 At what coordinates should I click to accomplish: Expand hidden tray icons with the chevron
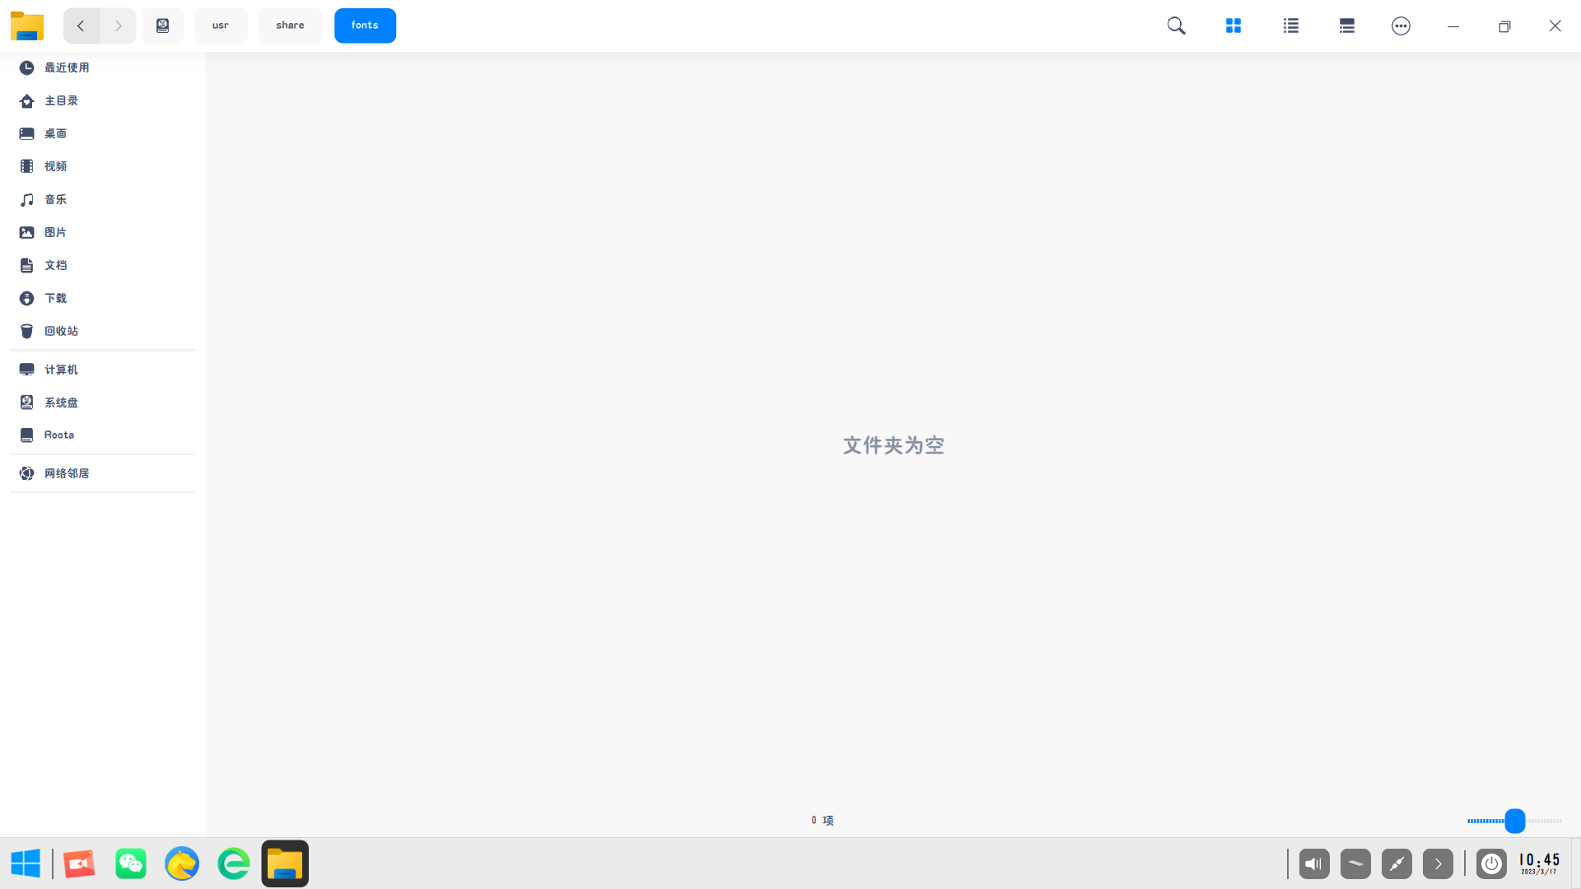click(1438, 863)
